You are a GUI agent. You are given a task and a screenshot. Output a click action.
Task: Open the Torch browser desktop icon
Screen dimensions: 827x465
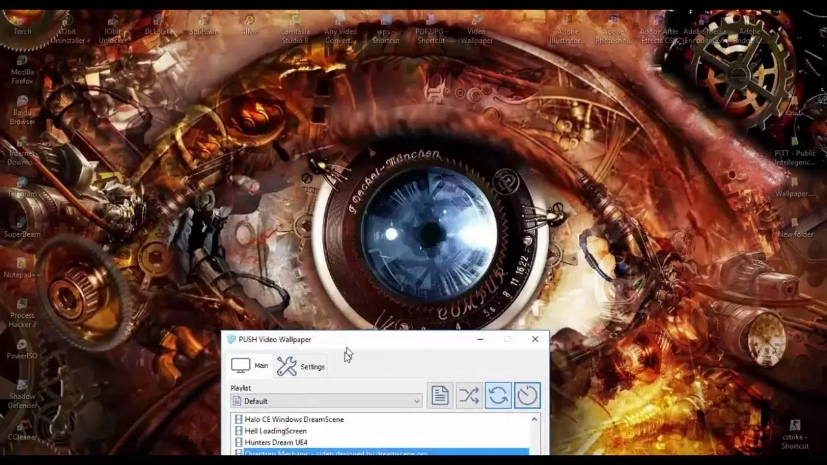point(22,24)
